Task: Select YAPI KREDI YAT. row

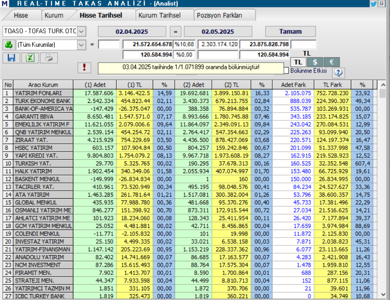Action: click(190, 155)
